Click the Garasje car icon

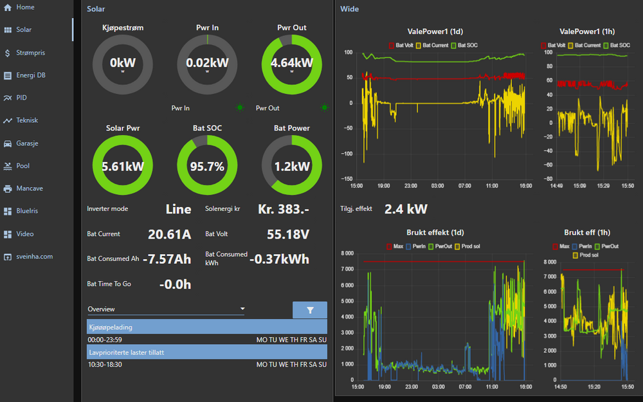tap(8, 143)
